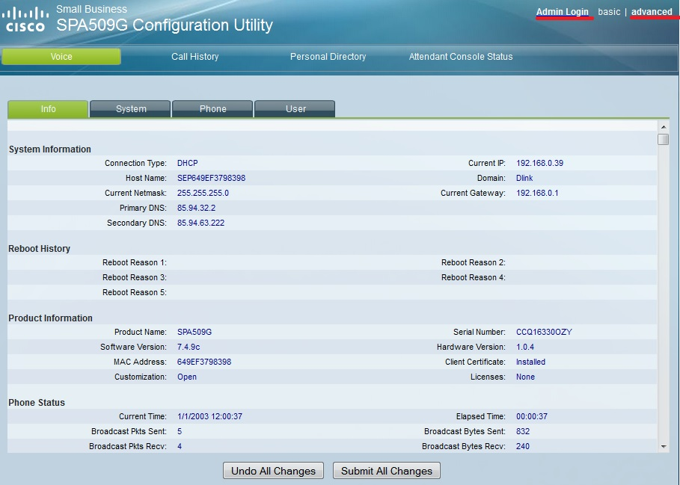Switch to advanced view link
This screenshot has width=680, height=485.
pyautogui.click(x=652, y=12)
